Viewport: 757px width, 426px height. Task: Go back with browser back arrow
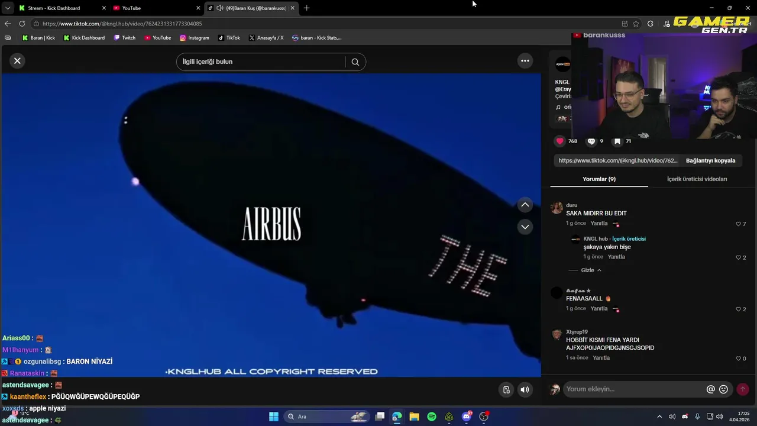(8, 24)
